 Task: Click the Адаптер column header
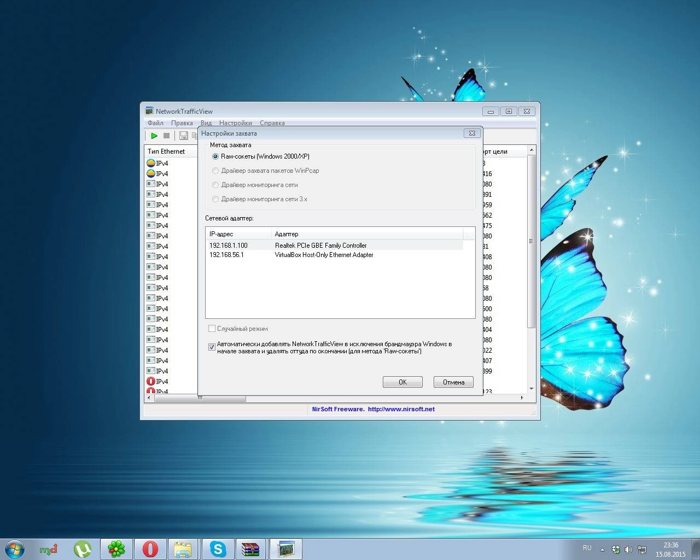click(367, 234)
